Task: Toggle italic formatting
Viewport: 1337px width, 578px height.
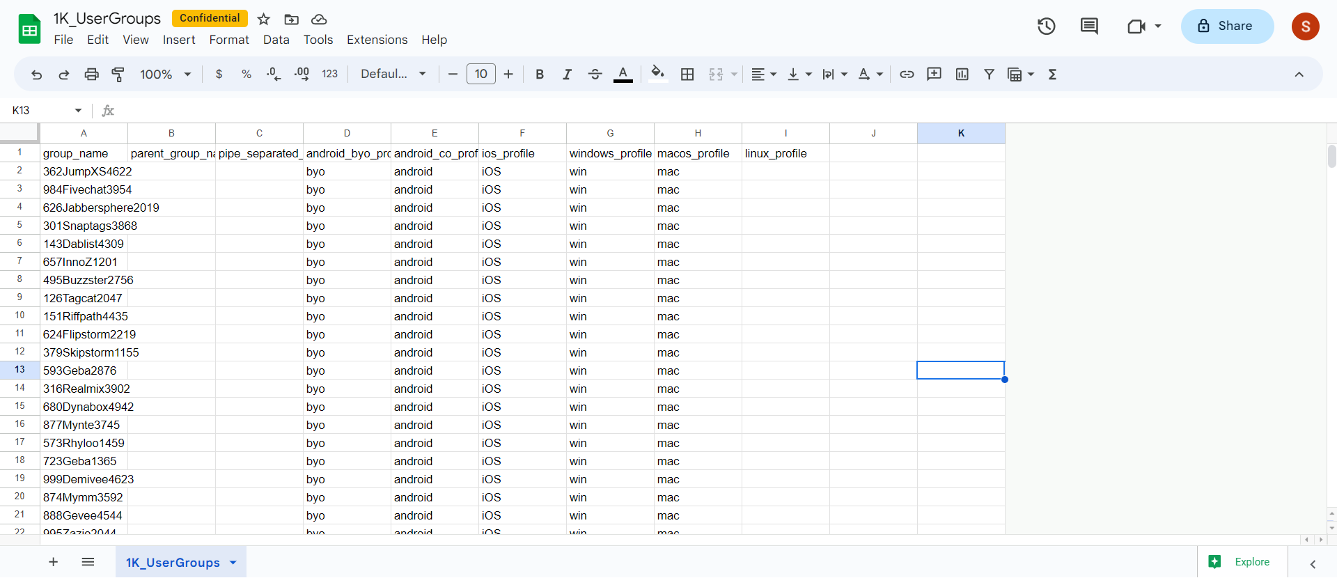Action: pos(567,75)
